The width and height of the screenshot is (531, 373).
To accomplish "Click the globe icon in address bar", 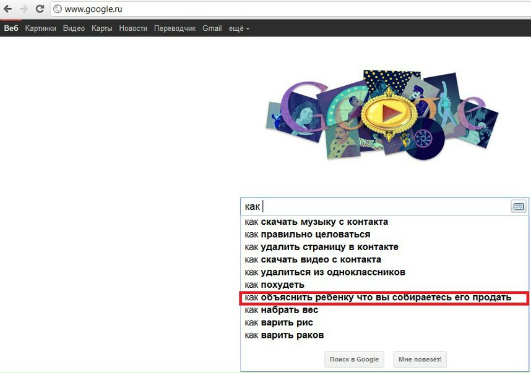I will 58,9.
